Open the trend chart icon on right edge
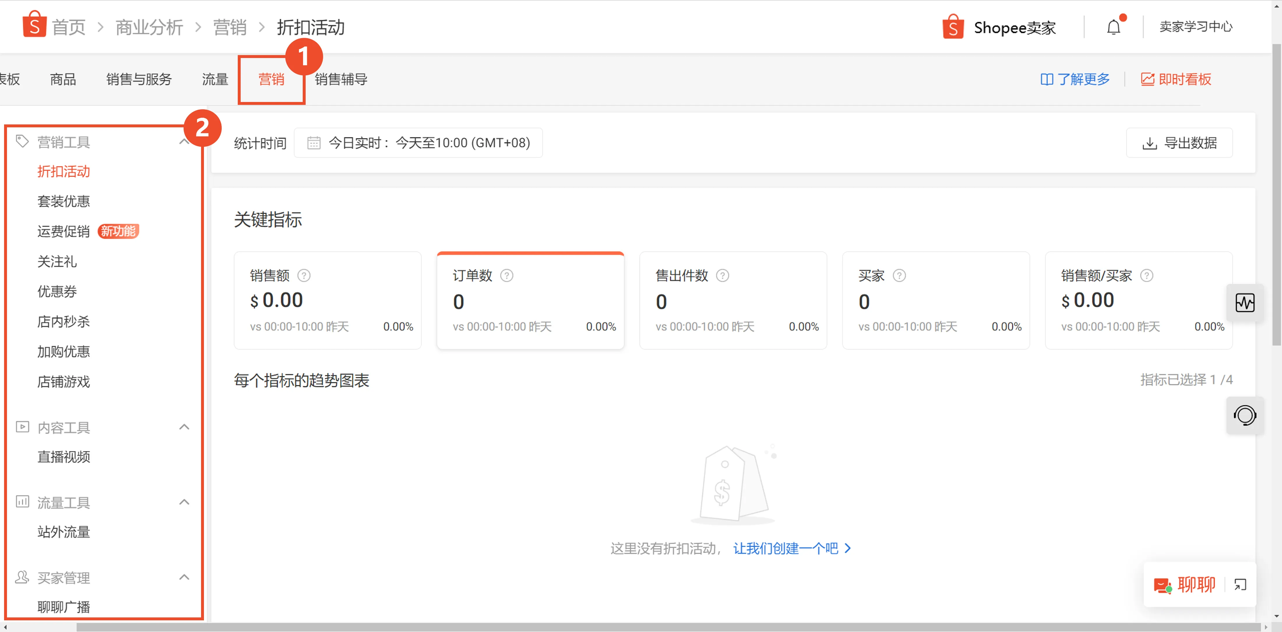The image size is (1282, 632). click(x=1245, y=302)
